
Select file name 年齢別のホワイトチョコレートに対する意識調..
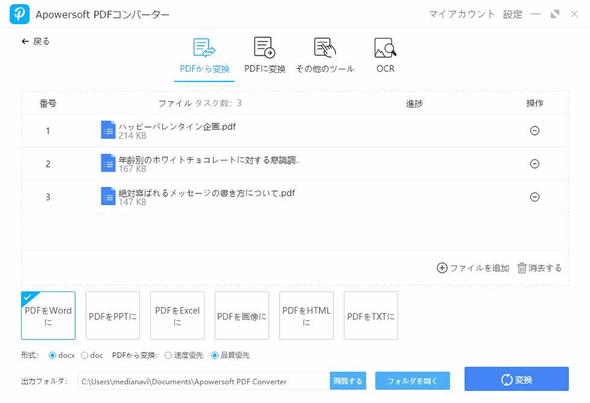(209, 160)
